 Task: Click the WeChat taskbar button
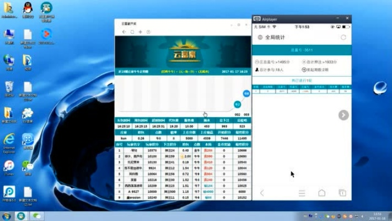(37, 216)
